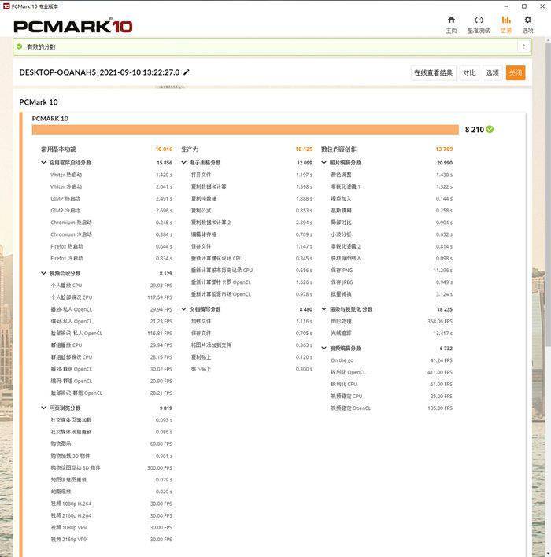551x557 pixels.
Task: Collapse the 视频会议分数 section
Action: click(43, 273)
